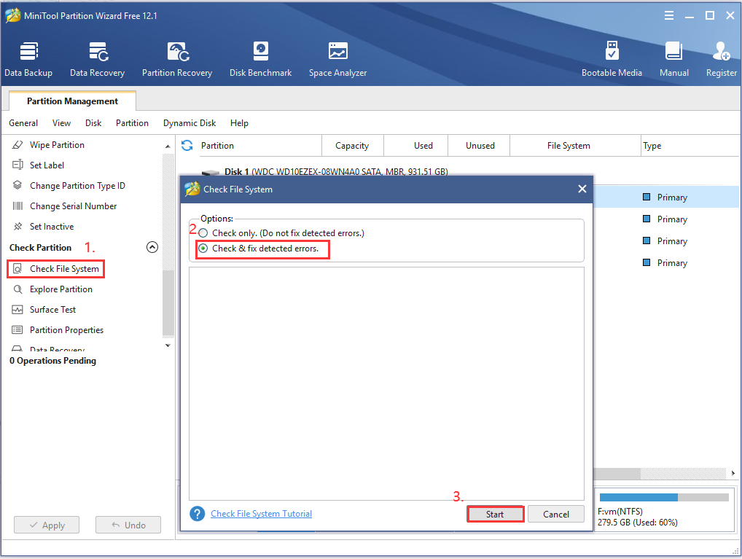Viewport: 742px width, 559px height.
Task: Open the Dynamic Disk menu
Action: [190, 123]
